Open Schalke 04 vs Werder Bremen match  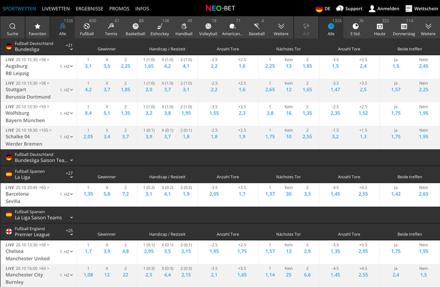[24, 140]
